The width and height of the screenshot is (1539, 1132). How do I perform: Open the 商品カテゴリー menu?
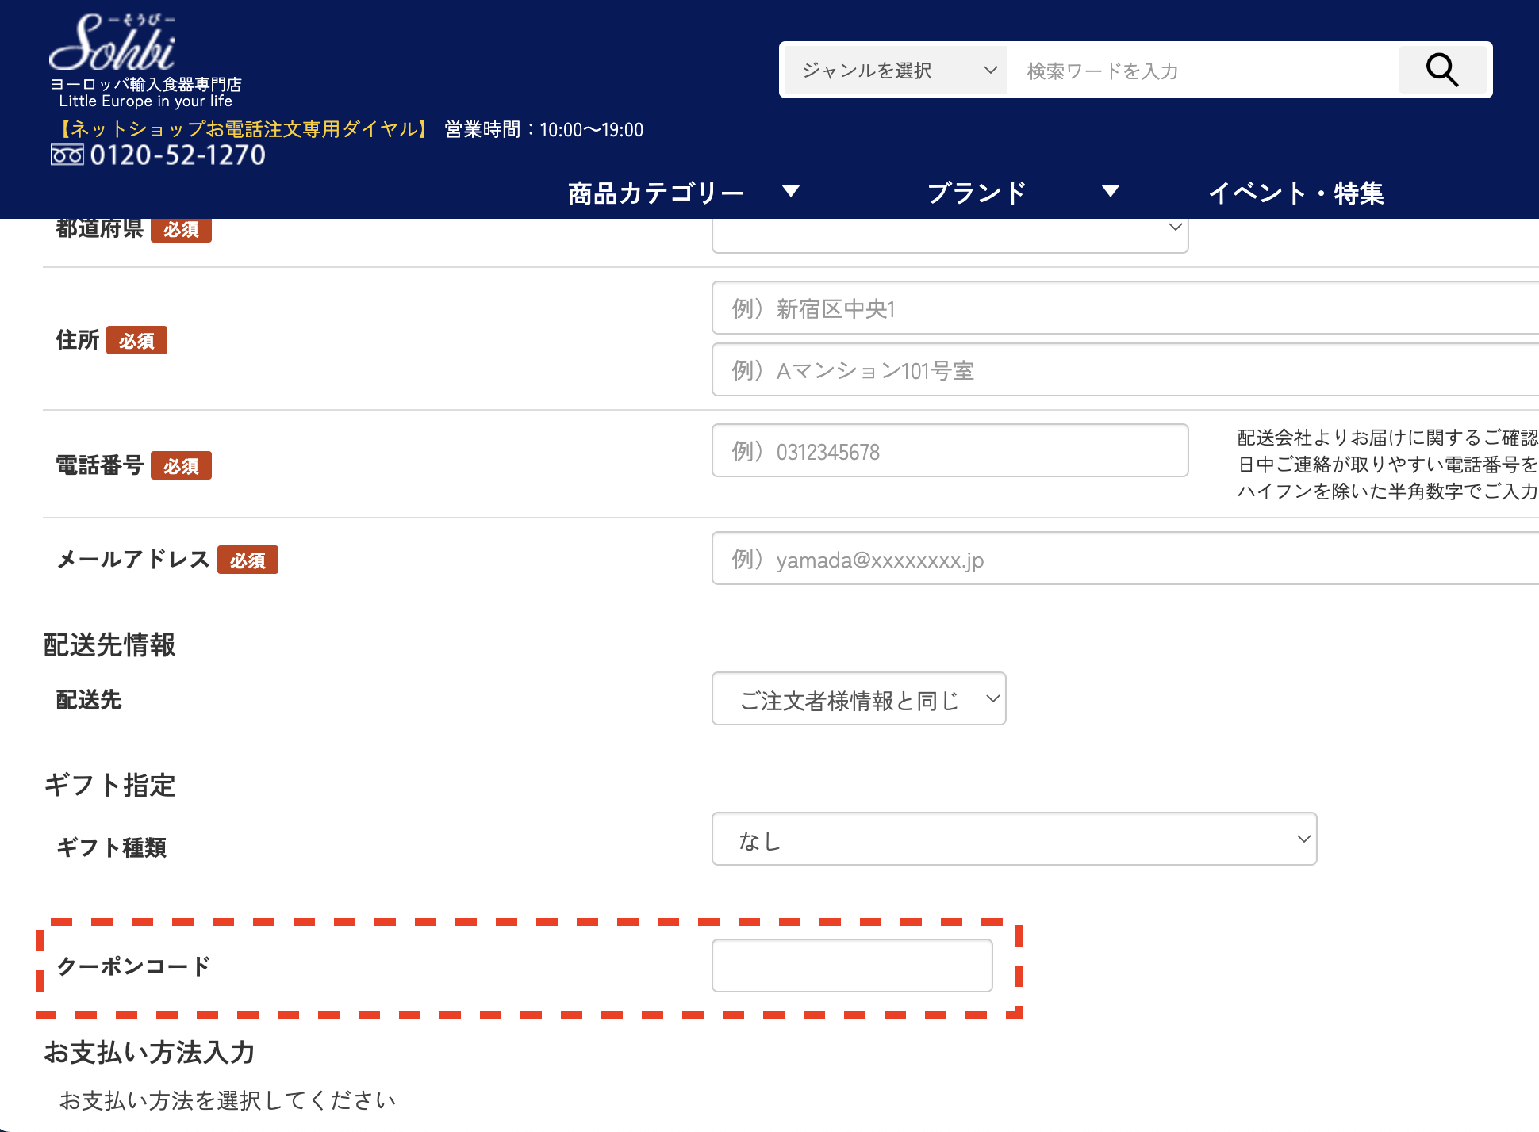pyautogui.click(x=655, y=193)
